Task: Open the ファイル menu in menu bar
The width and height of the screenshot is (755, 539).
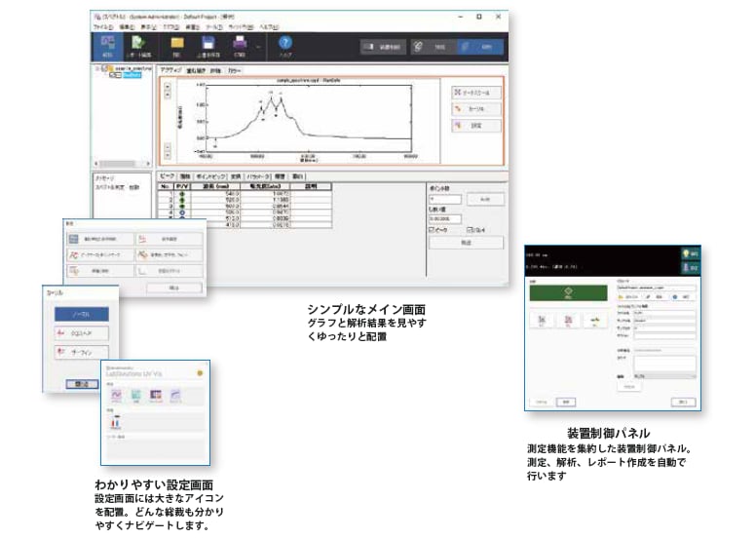Action: (x=103, y=27)
